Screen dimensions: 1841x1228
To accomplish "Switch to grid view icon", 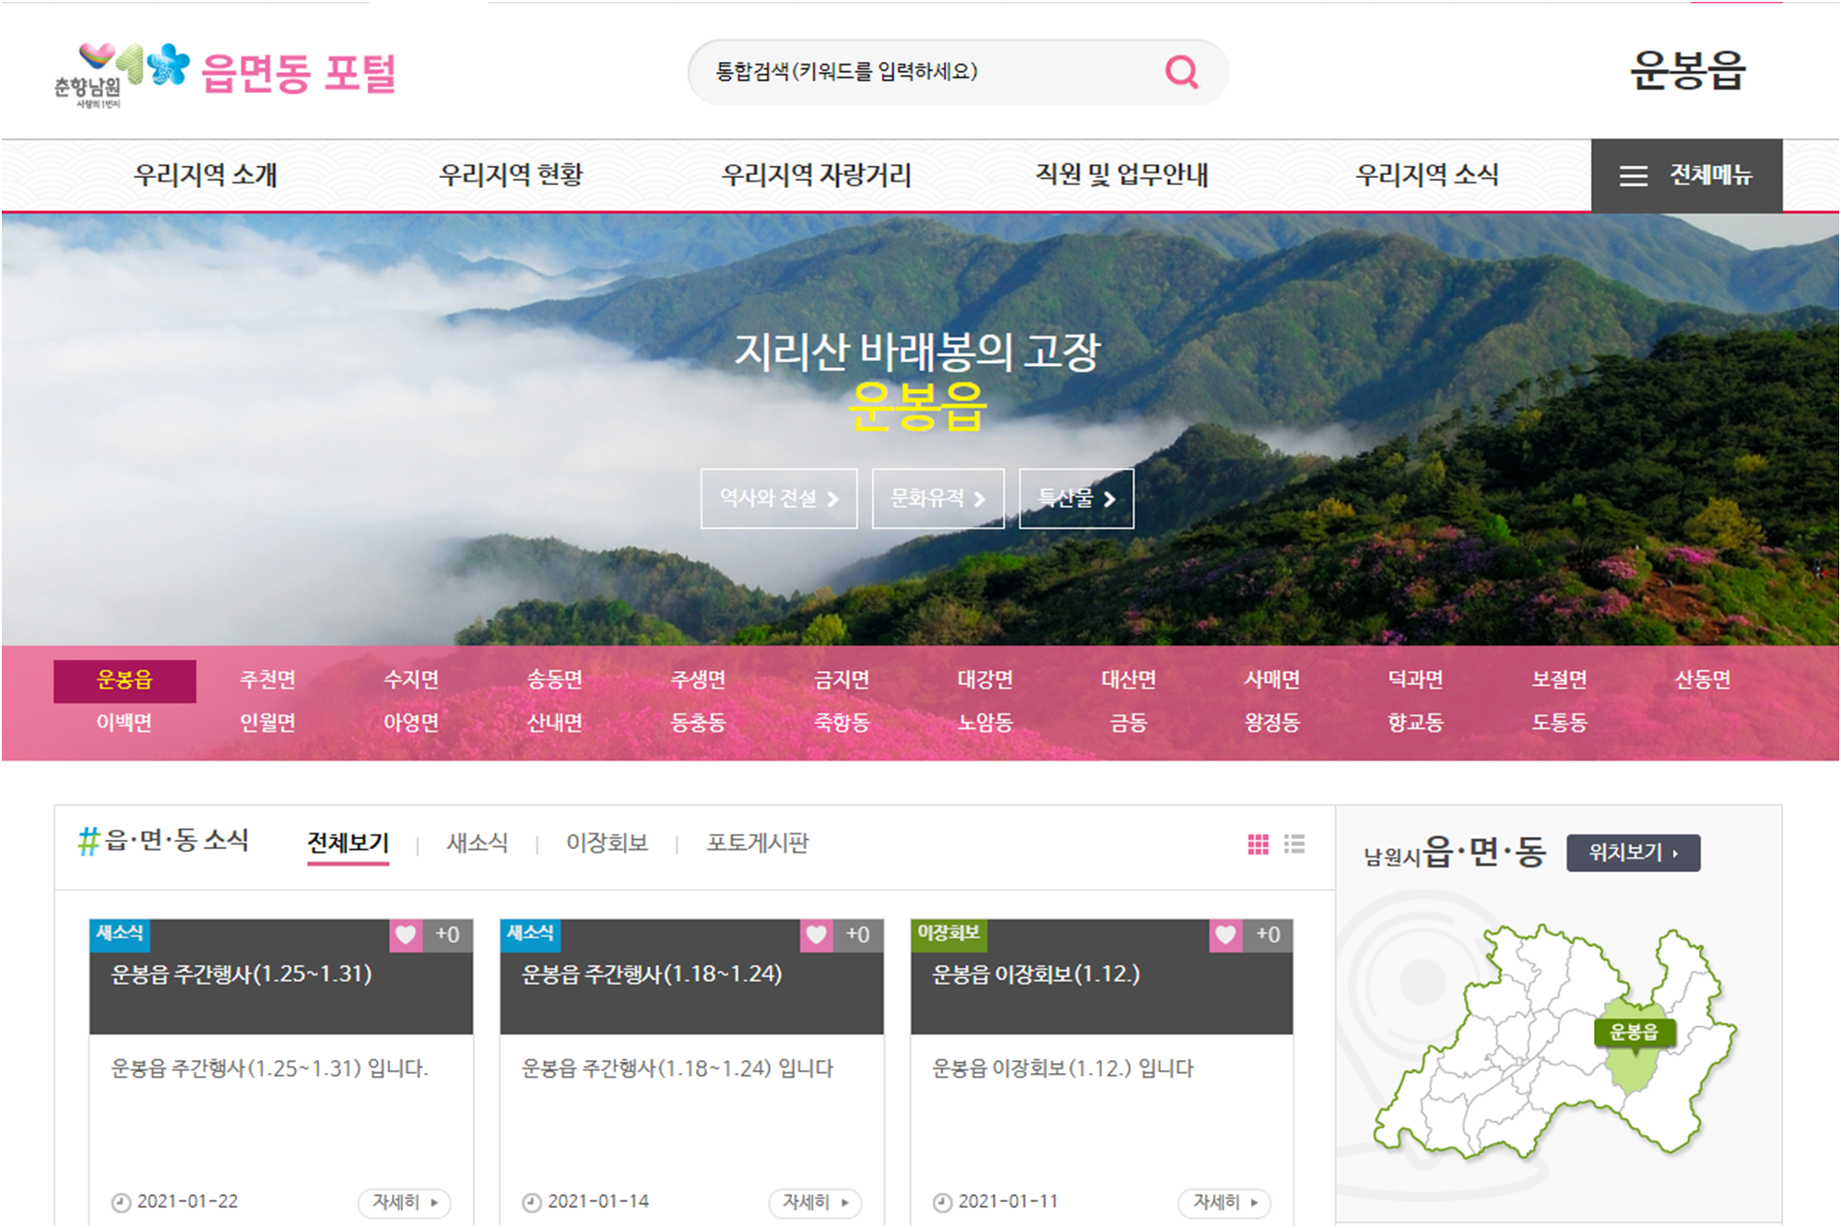I will (1257, 844).
